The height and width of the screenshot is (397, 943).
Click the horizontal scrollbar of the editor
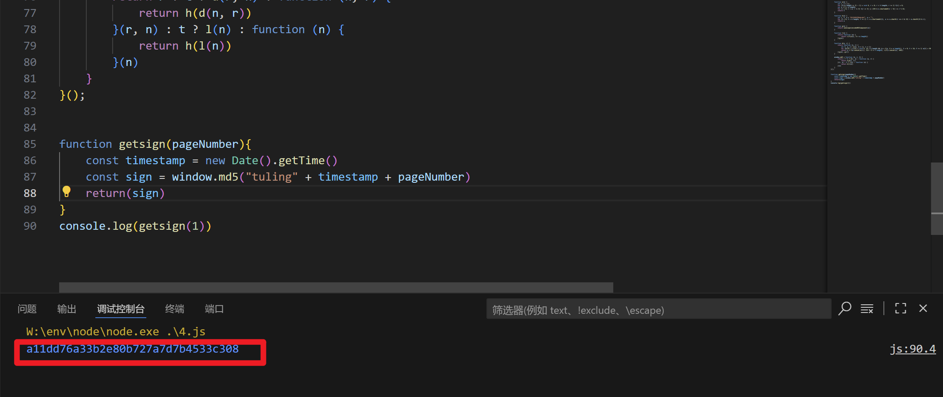point(336,287)
